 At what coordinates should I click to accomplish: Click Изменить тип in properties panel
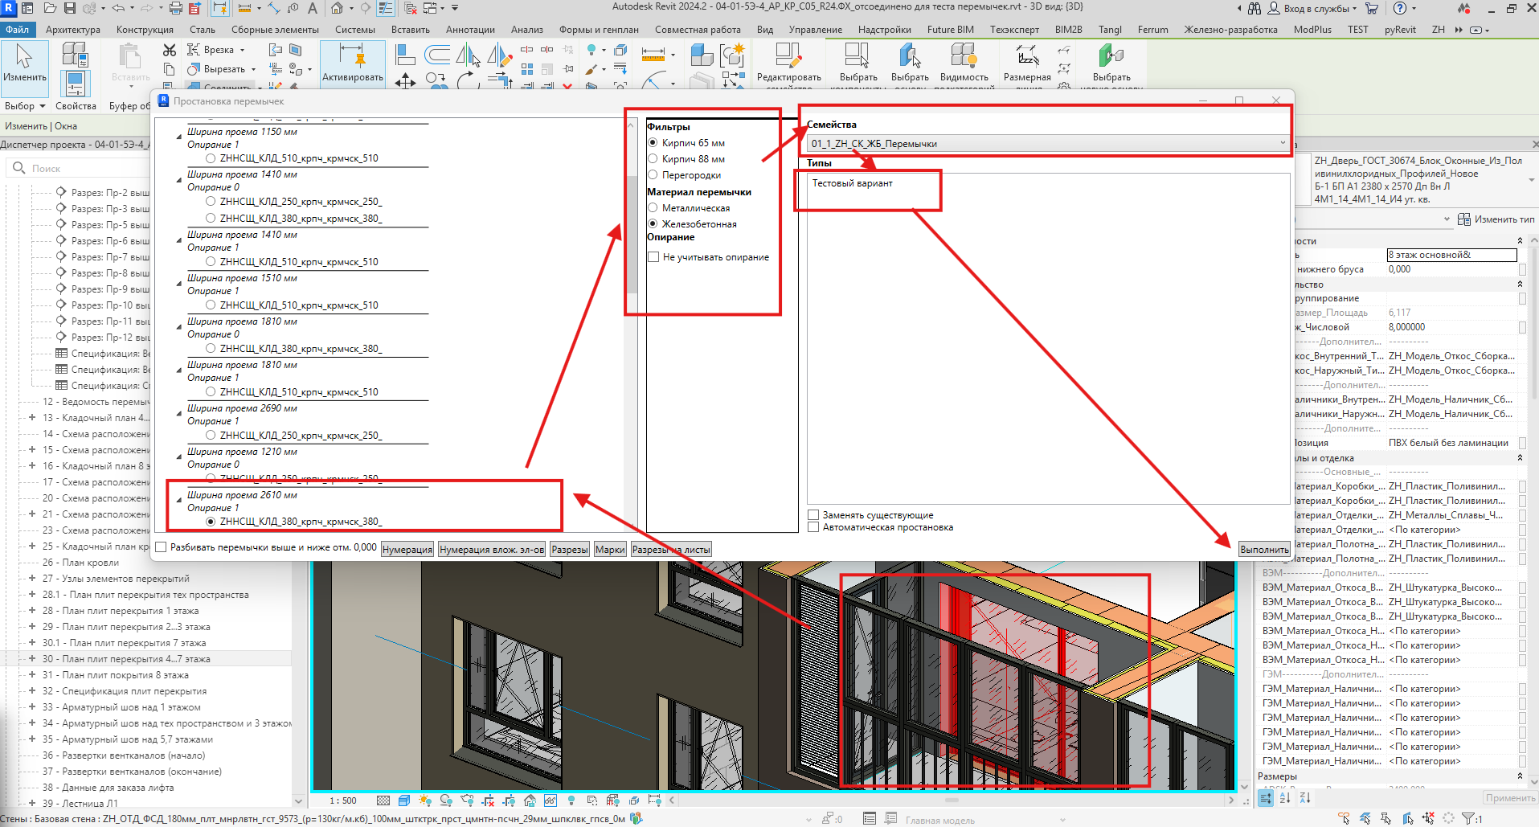[1496, 219]
